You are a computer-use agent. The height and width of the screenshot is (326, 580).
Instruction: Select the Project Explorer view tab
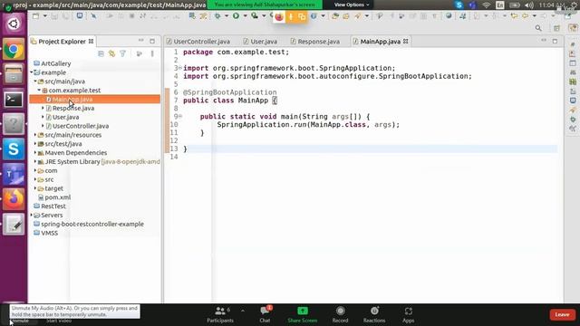[63, 42]
